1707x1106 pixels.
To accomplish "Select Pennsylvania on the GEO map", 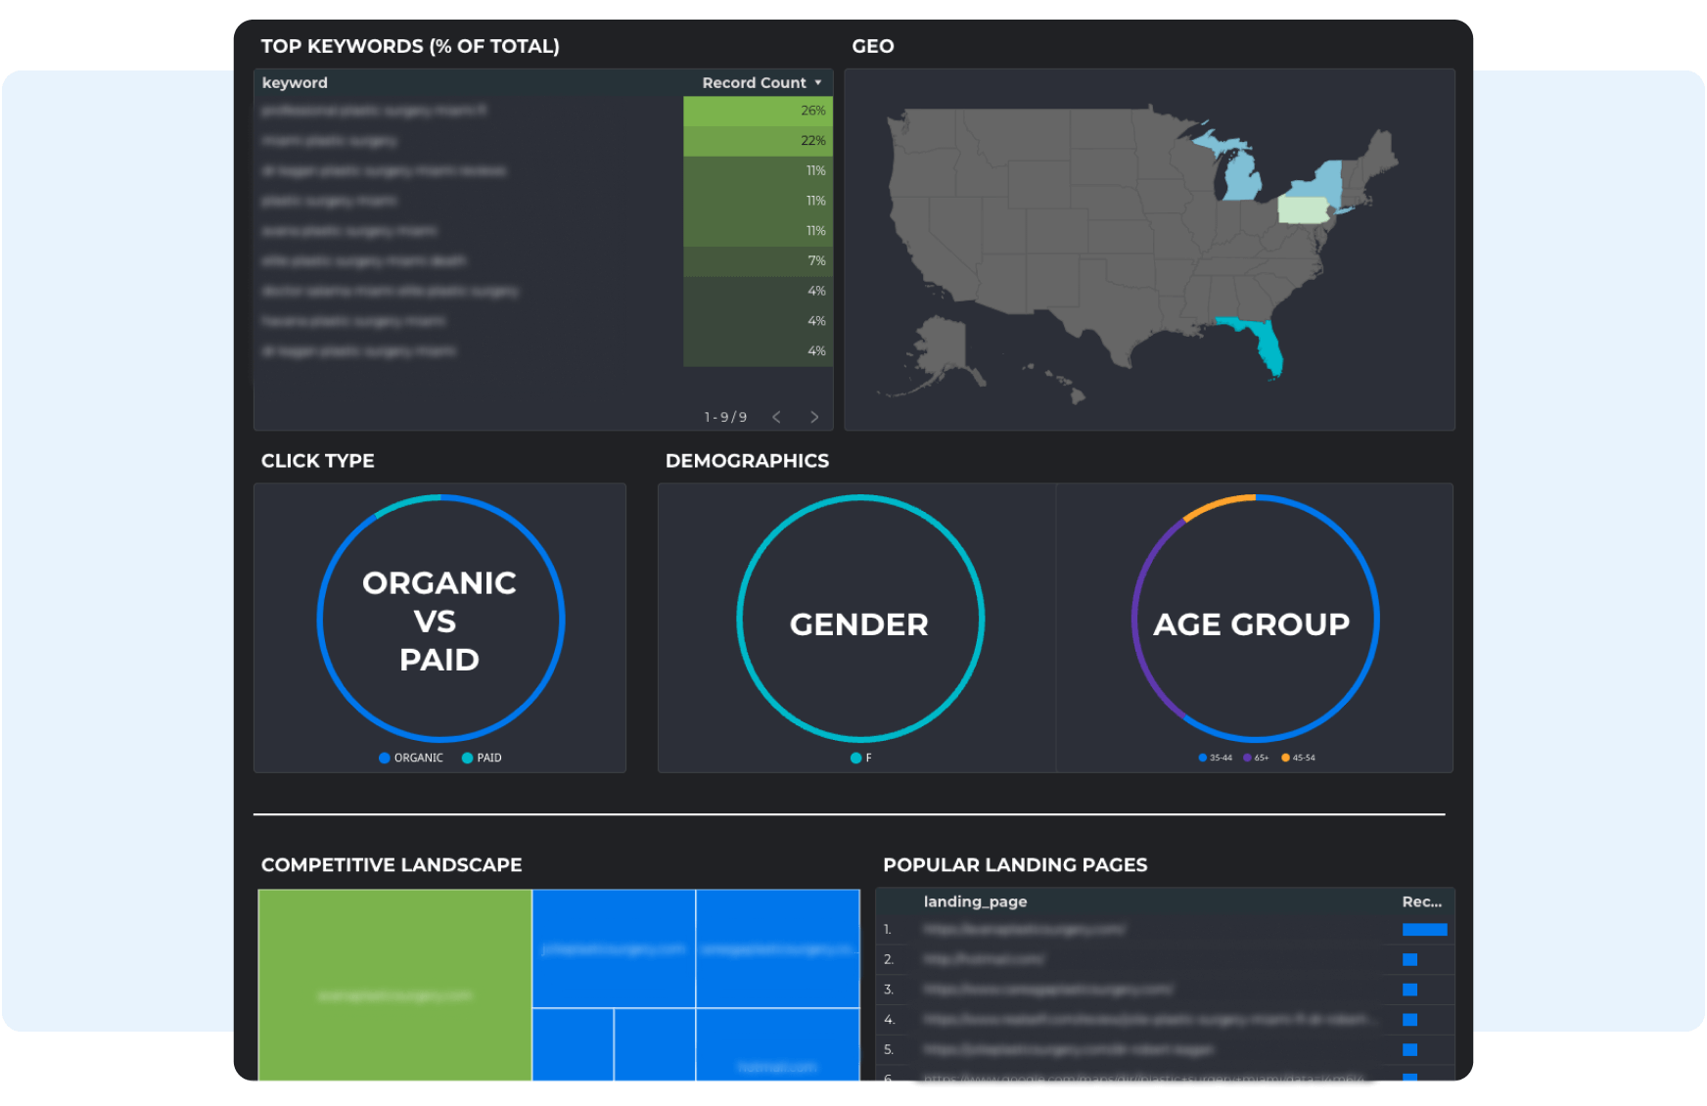I will pyautogui.click(x=1303, y=210).
